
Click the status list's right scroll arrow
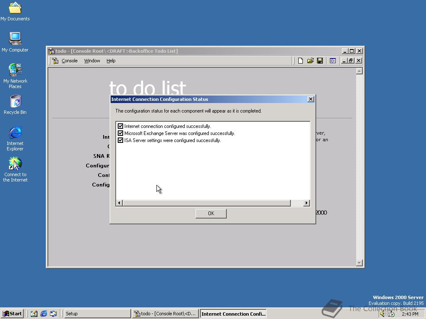tap(307, 203)
